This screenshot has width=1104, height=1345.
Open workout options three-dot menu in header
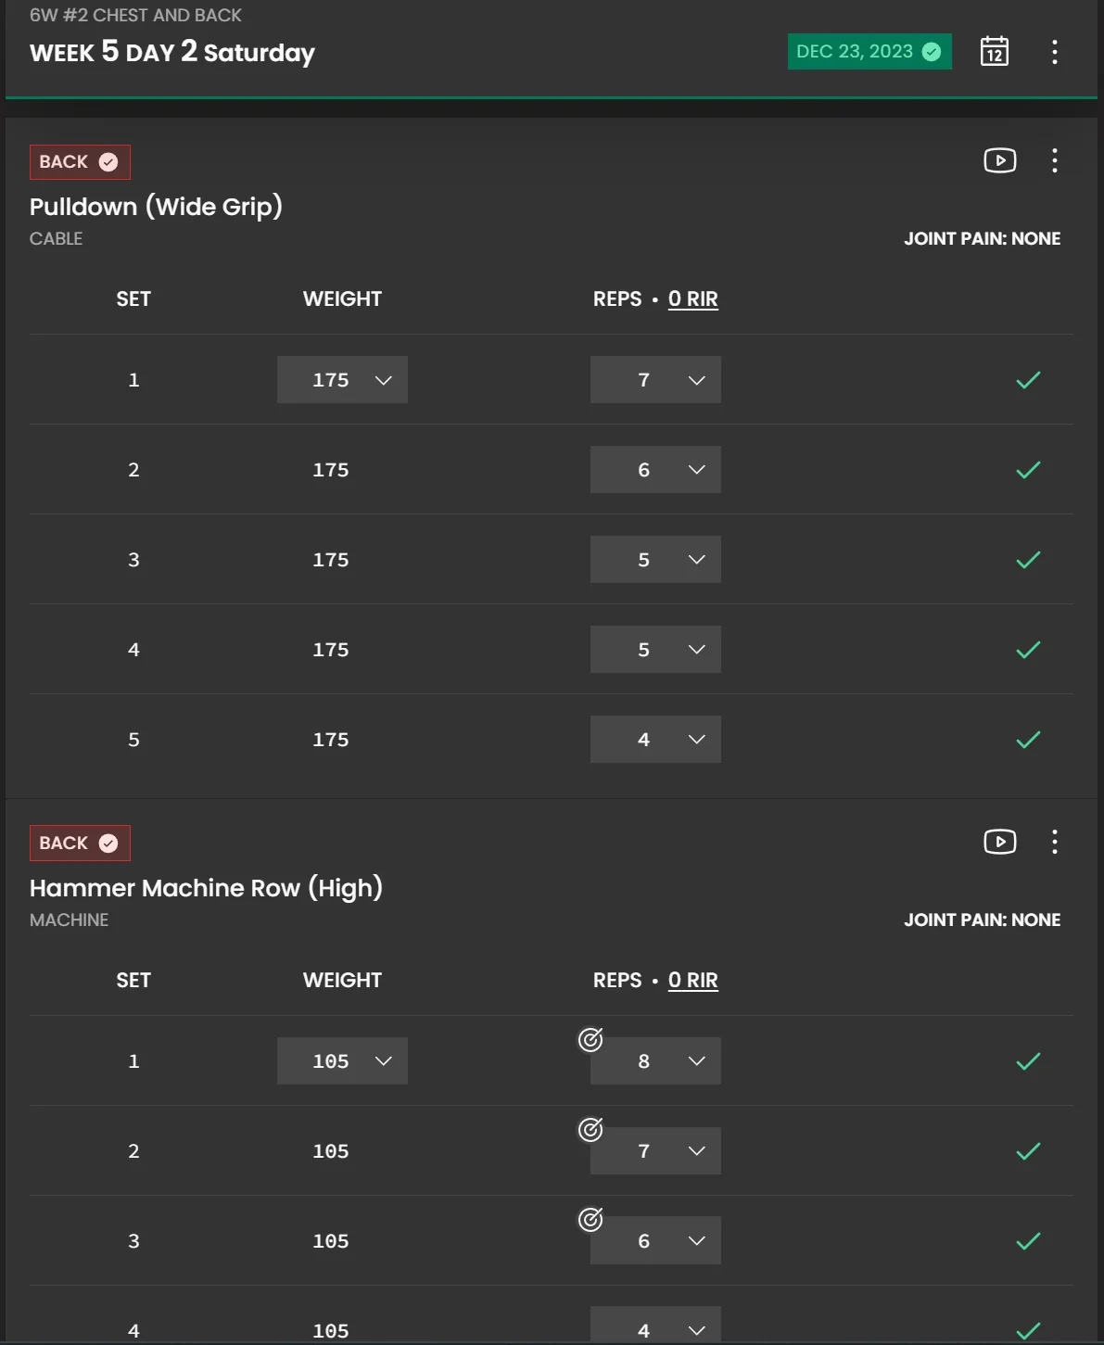click(1054, 52)
